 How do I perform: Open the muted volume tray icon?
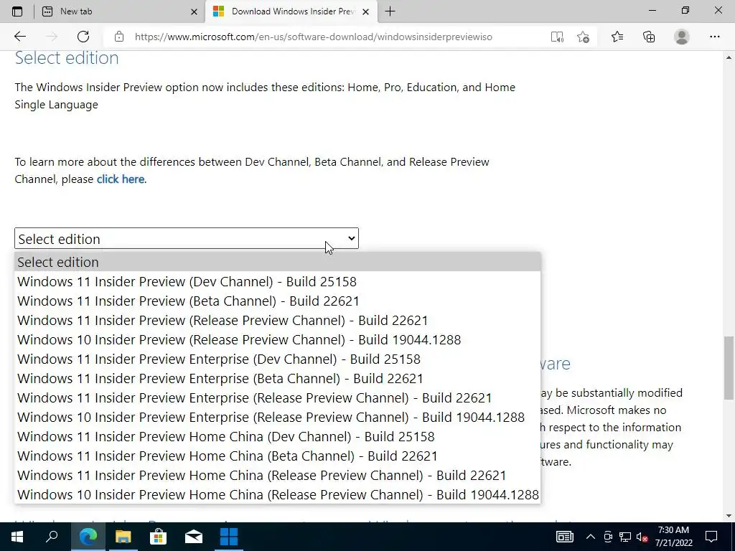(642, 537)
